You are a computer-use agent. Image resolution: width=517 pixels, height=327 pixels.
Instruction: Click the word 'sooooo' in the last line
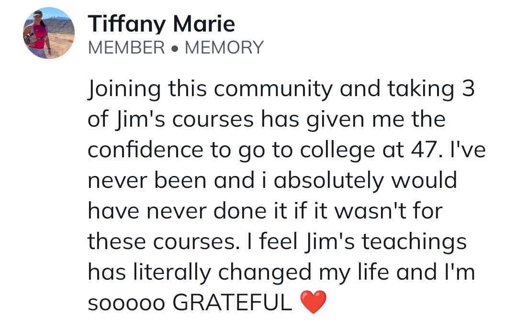(126, 304)
